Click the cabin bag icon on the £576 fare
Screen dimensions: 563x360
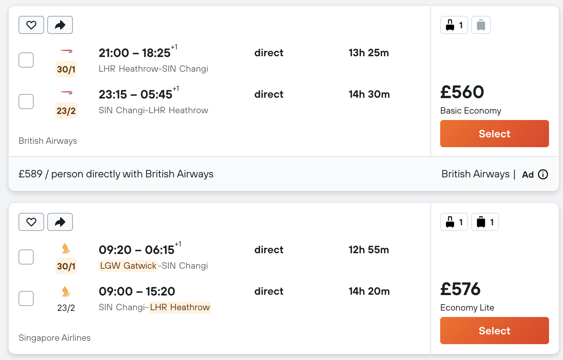(x=454, y=222)
